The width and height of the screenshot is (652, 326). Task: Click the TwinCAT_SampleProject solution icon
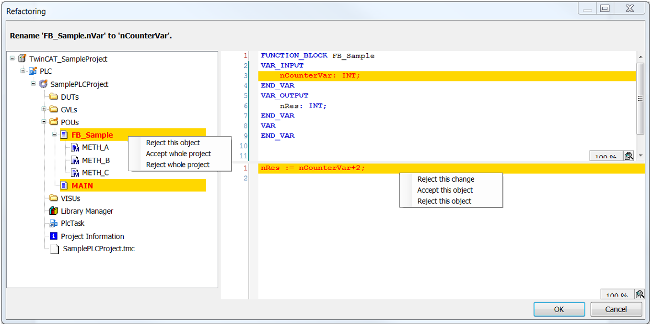pos(22,59)
